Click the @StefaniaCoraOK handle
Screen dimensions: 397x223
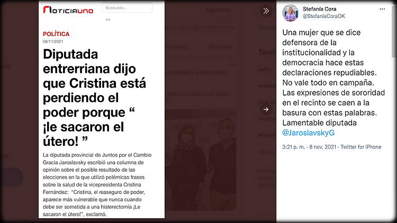(324, 16)
